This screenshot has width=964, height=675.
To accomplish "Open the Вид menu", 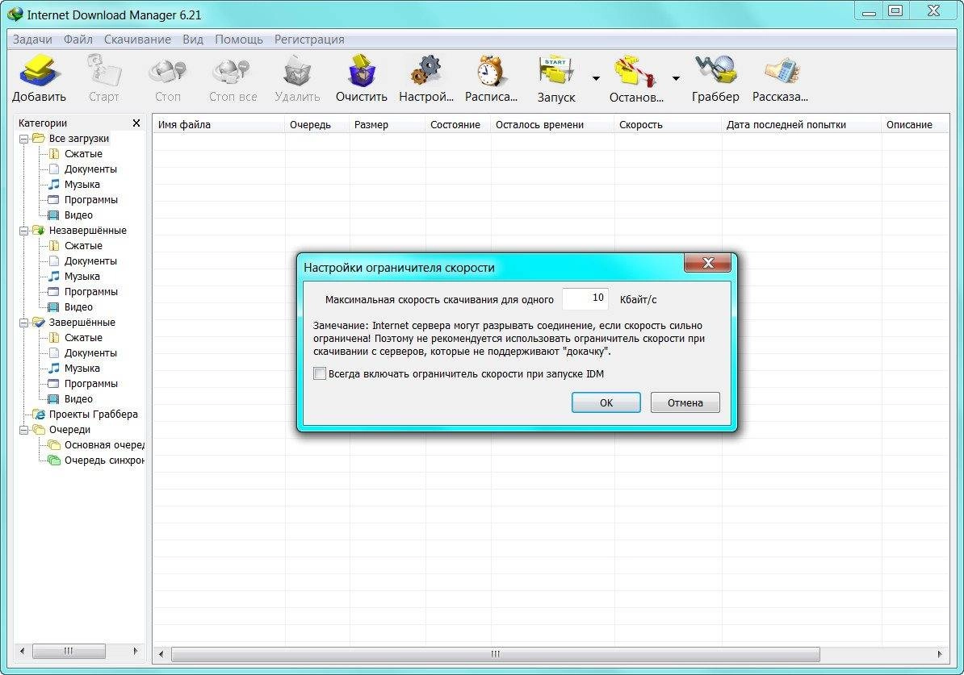I will point(192,40).
